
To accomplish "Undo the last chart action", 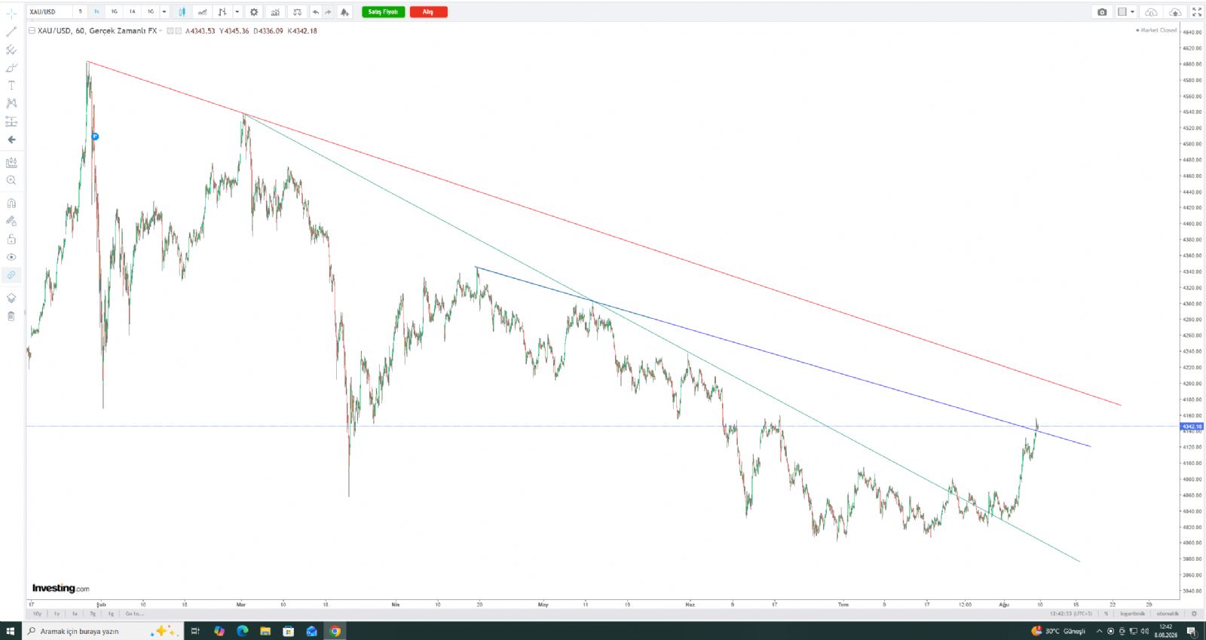I will 315,12.
